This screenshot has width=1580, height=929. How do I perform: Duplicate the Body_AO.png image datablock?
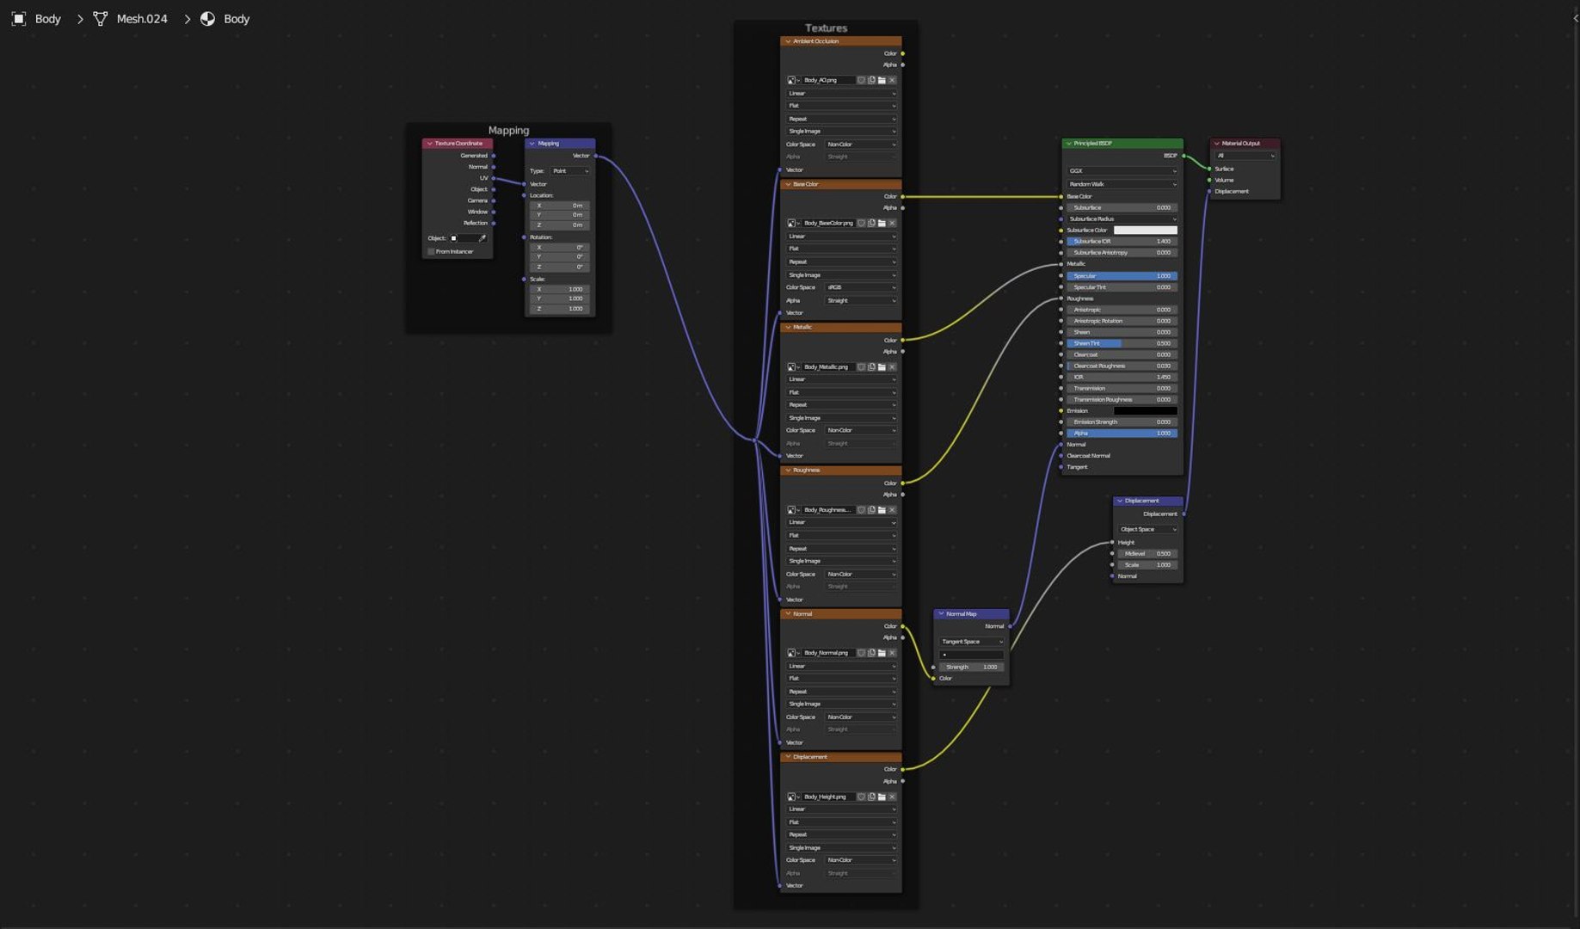pos(871,80)
